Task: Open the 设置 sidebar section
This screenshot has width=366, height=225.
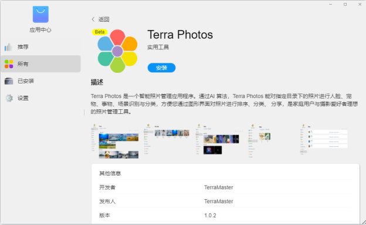Action: click(40, 98)
